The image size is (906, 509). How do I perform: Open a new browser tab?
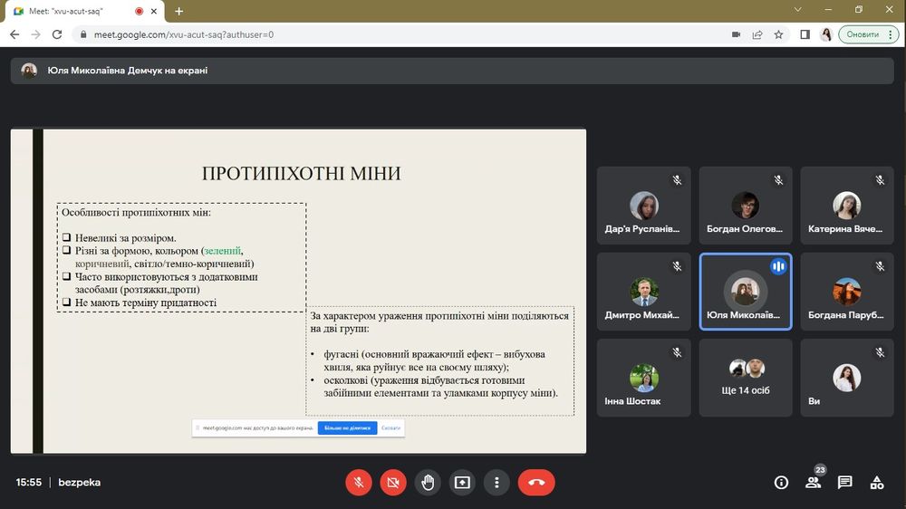pos(178,11)
